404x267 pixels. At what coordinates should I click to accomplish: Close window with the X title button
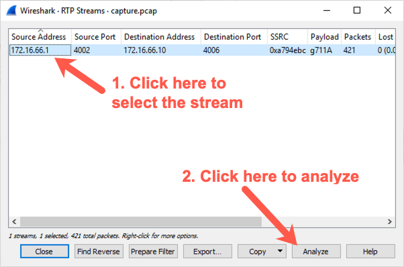pos(387,11)
